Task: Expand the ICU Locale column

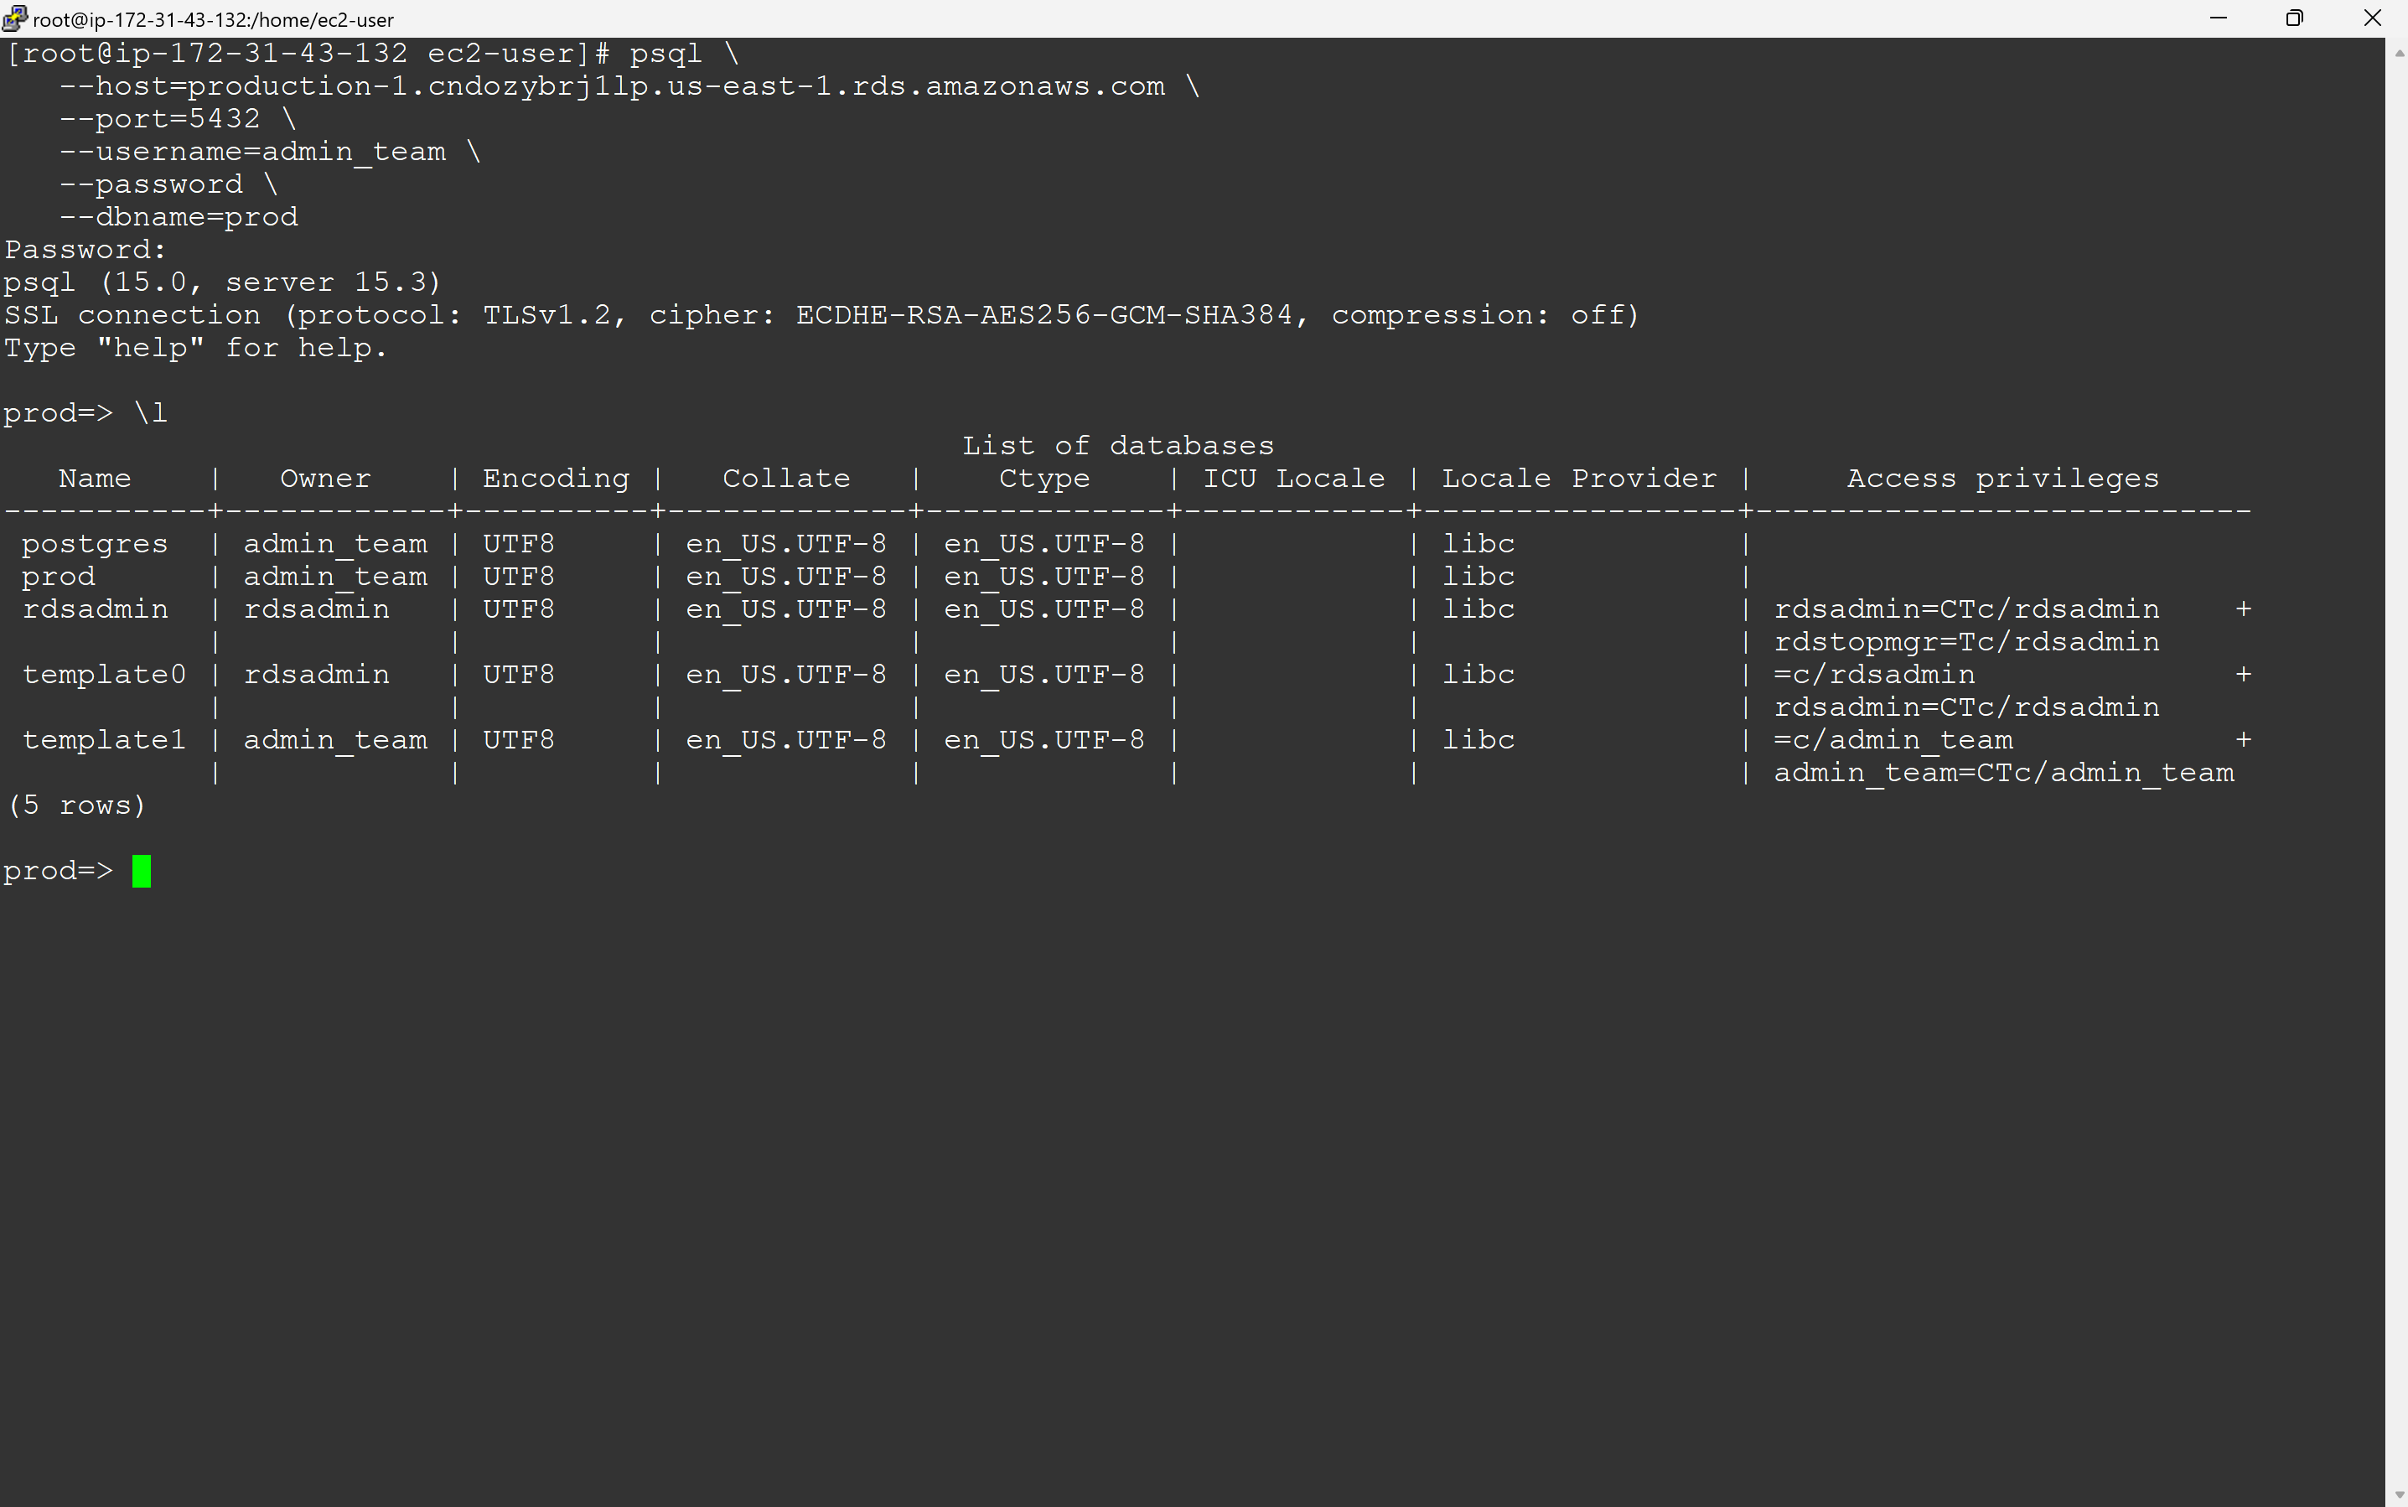Action: (1293, 478)
